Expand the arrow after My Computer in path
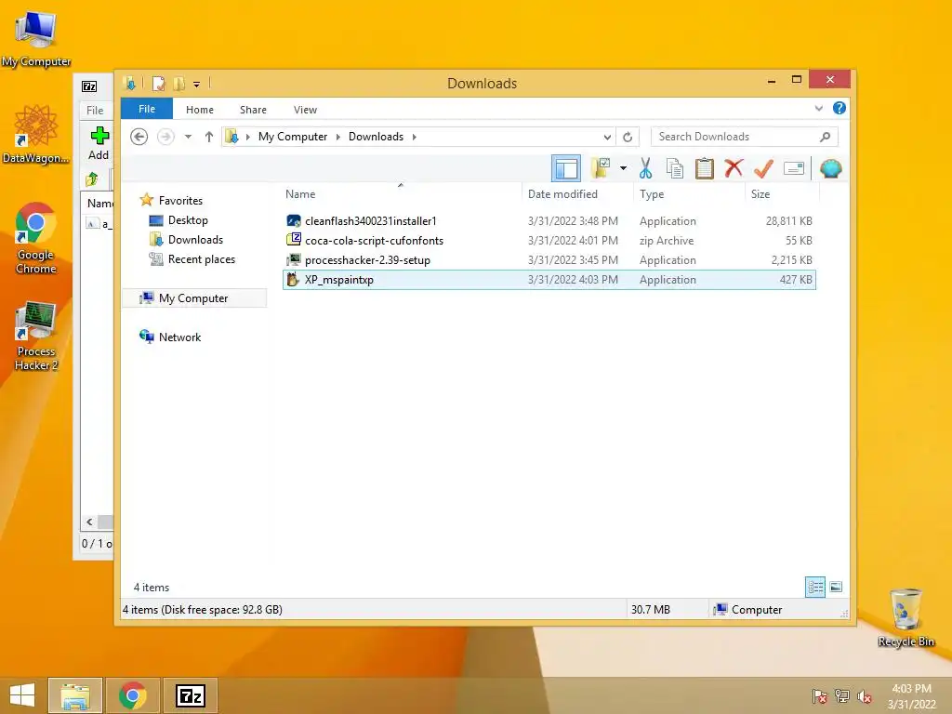This screenshot has height=714, width=952. tap(338, 137)
